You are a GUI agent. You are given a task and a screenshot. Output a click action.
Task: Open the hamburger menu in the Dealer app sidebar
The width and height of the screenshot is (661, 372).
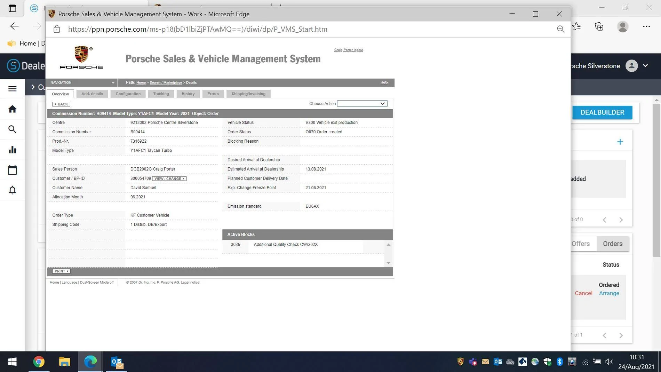point(13,89)
